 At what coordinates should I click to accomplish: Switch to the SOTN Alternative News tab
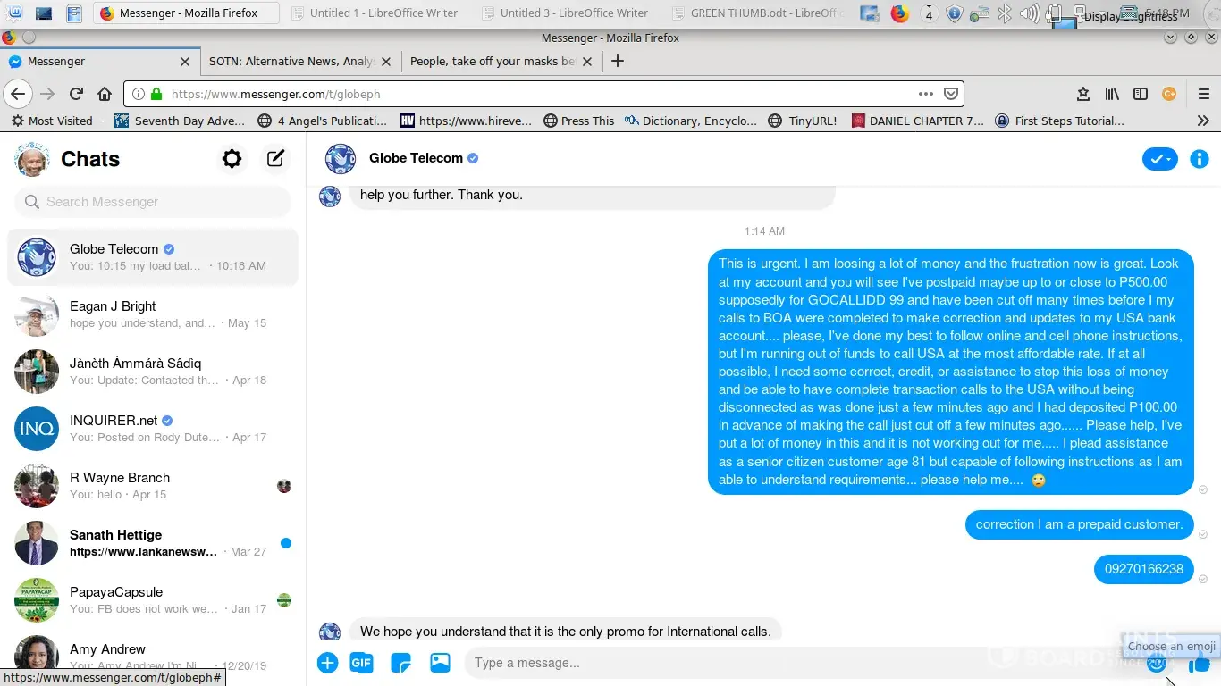pos(301,61)
